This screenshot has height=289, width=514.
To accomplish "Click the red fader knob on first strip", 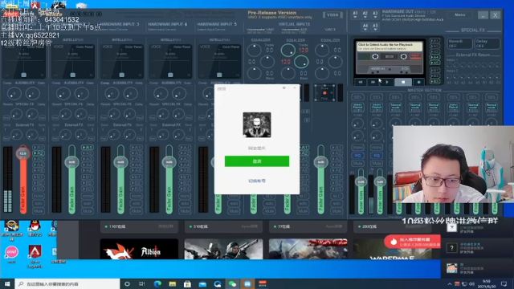I will 23,153.
